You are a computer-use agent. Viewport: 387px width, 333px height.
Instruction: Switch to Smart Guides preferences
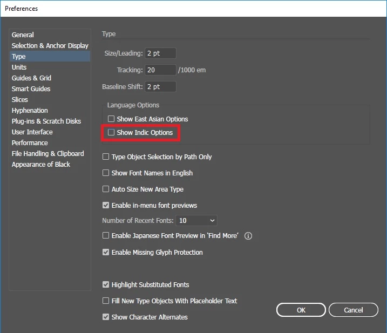[50, 89]
